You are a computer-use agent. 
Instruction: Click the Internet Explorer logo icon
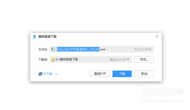[40, 74]
